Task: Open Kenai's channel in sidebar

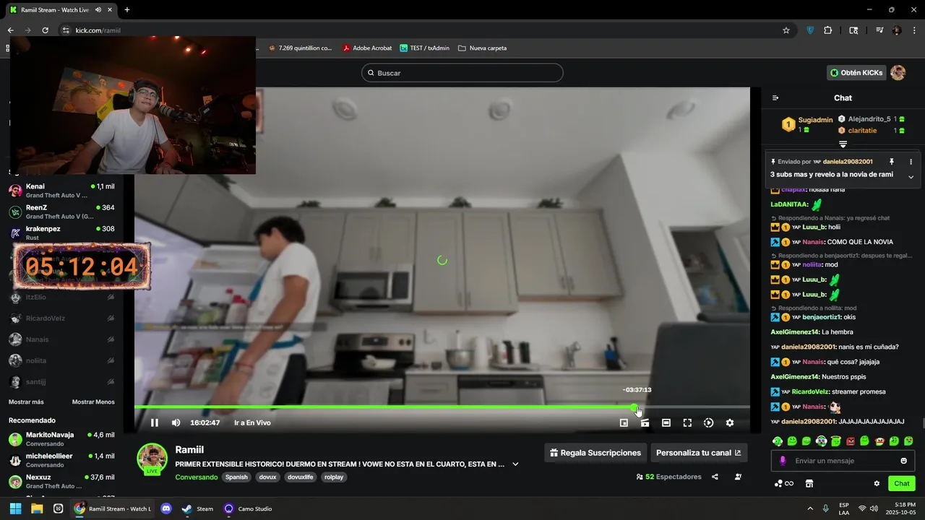Action: pyautogui.click(x=61, y=191)
